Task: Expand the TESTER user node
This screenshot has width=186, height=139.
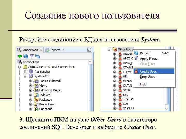Action: point(114,99)
